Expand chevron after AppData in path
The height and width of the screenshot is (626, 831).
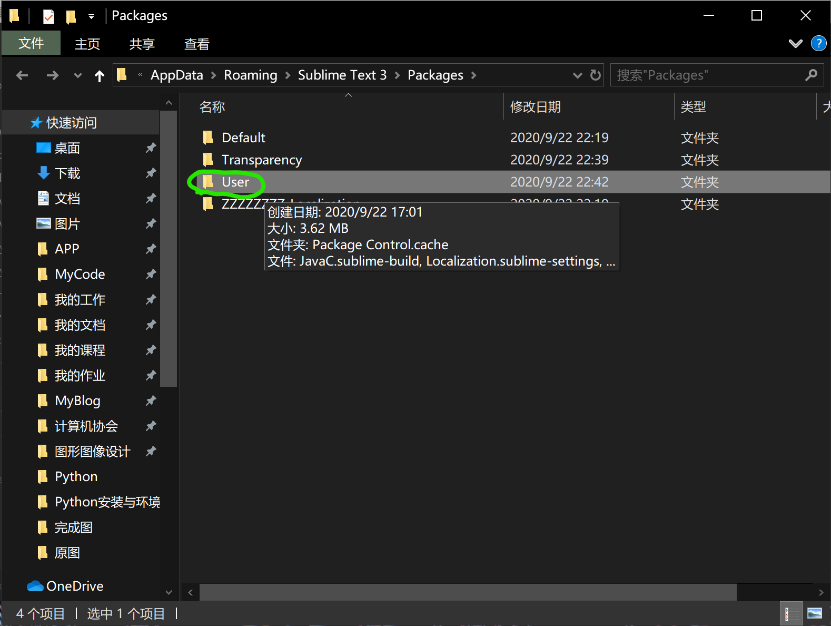(213, 75)
